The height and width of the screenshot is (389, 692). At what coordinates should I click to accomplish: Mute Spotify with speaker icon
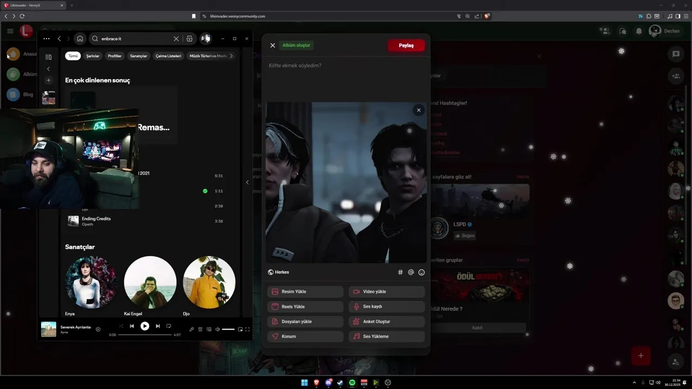pos(217,330)
